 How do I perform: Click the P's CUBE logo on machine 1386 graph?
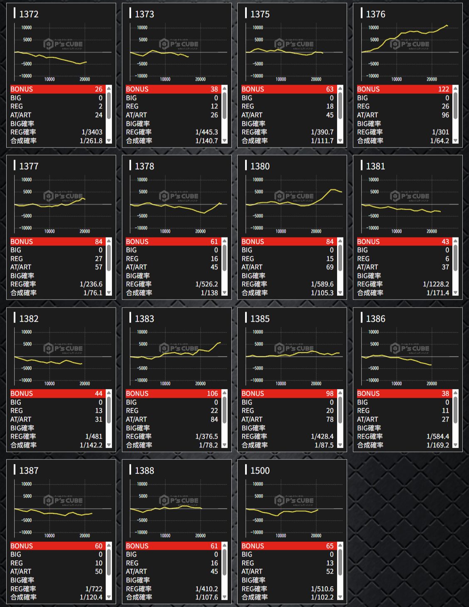coord(409,348)
